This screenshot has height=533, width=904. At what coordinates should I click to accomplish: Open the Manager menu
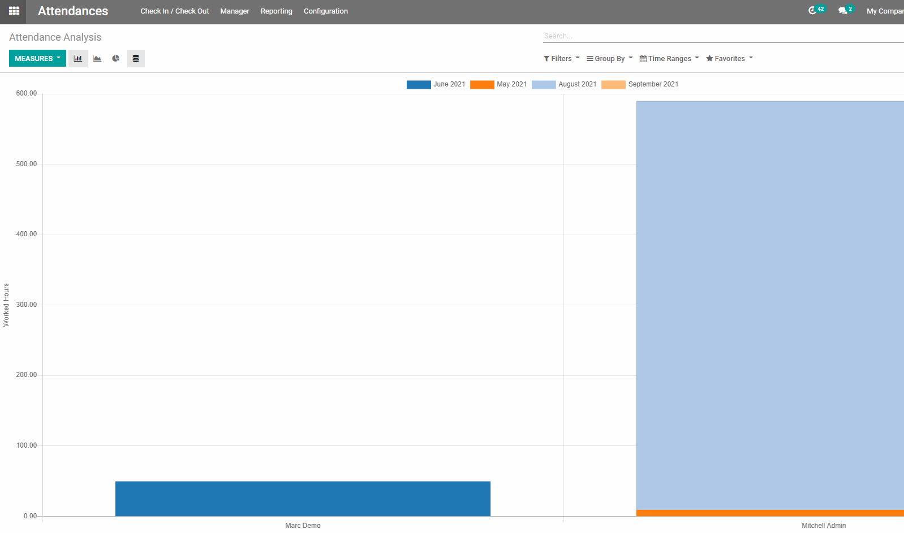235,11
